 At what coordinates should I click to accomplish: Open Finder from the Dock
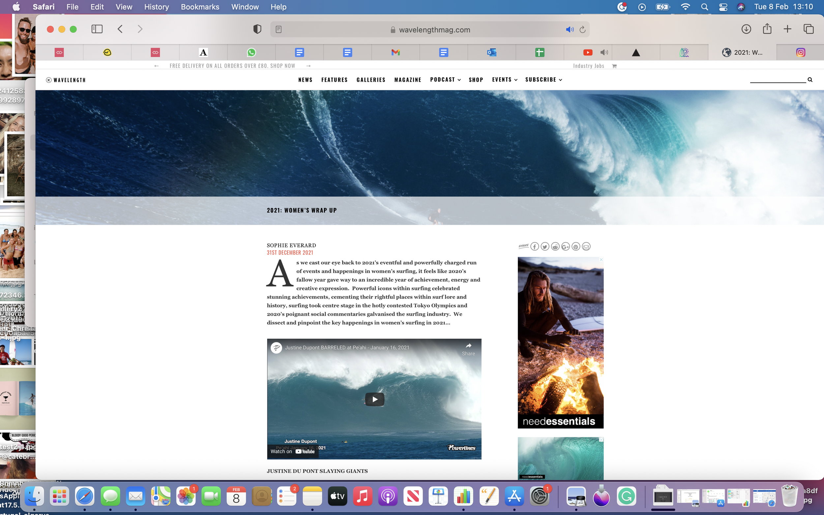[x=34, y=496]
